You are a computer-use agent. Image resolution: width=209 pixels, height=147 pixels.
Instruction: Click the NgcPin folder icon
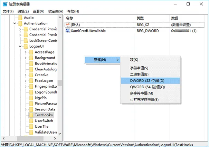pyautogui.click(x=31, y=98)
